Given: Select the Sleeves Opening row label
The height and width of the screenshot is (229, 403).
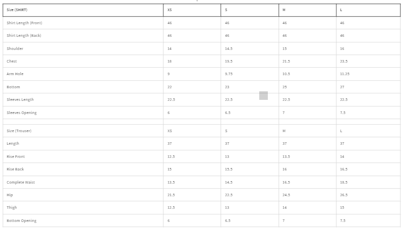Looking at the screenshot, I should coord(22,112).
